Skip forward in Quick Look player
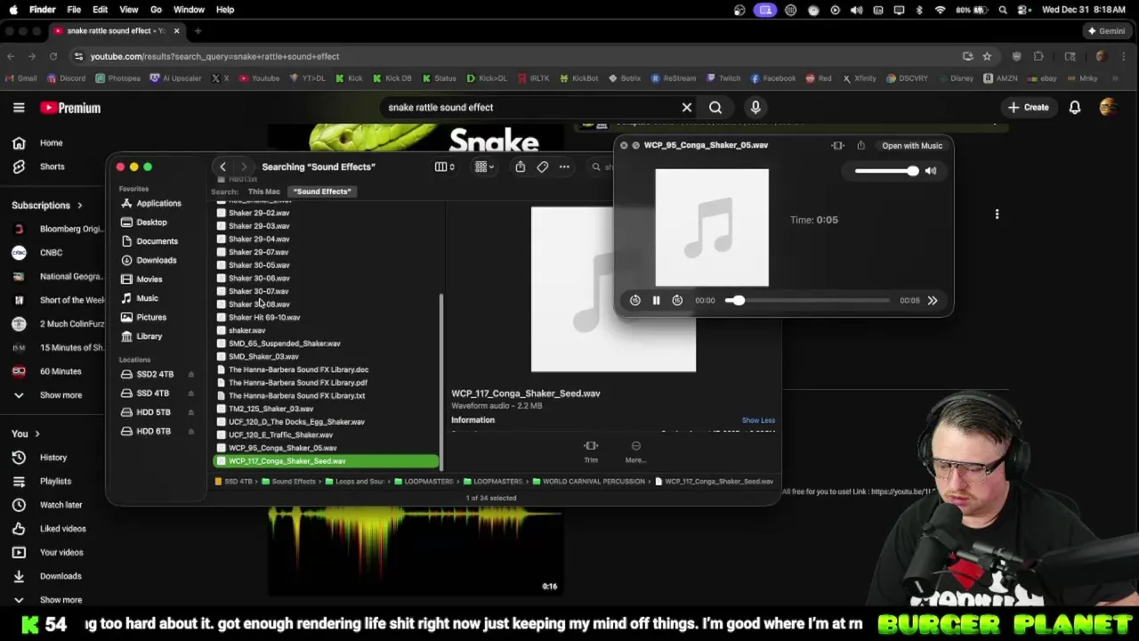 pos(677,301)
